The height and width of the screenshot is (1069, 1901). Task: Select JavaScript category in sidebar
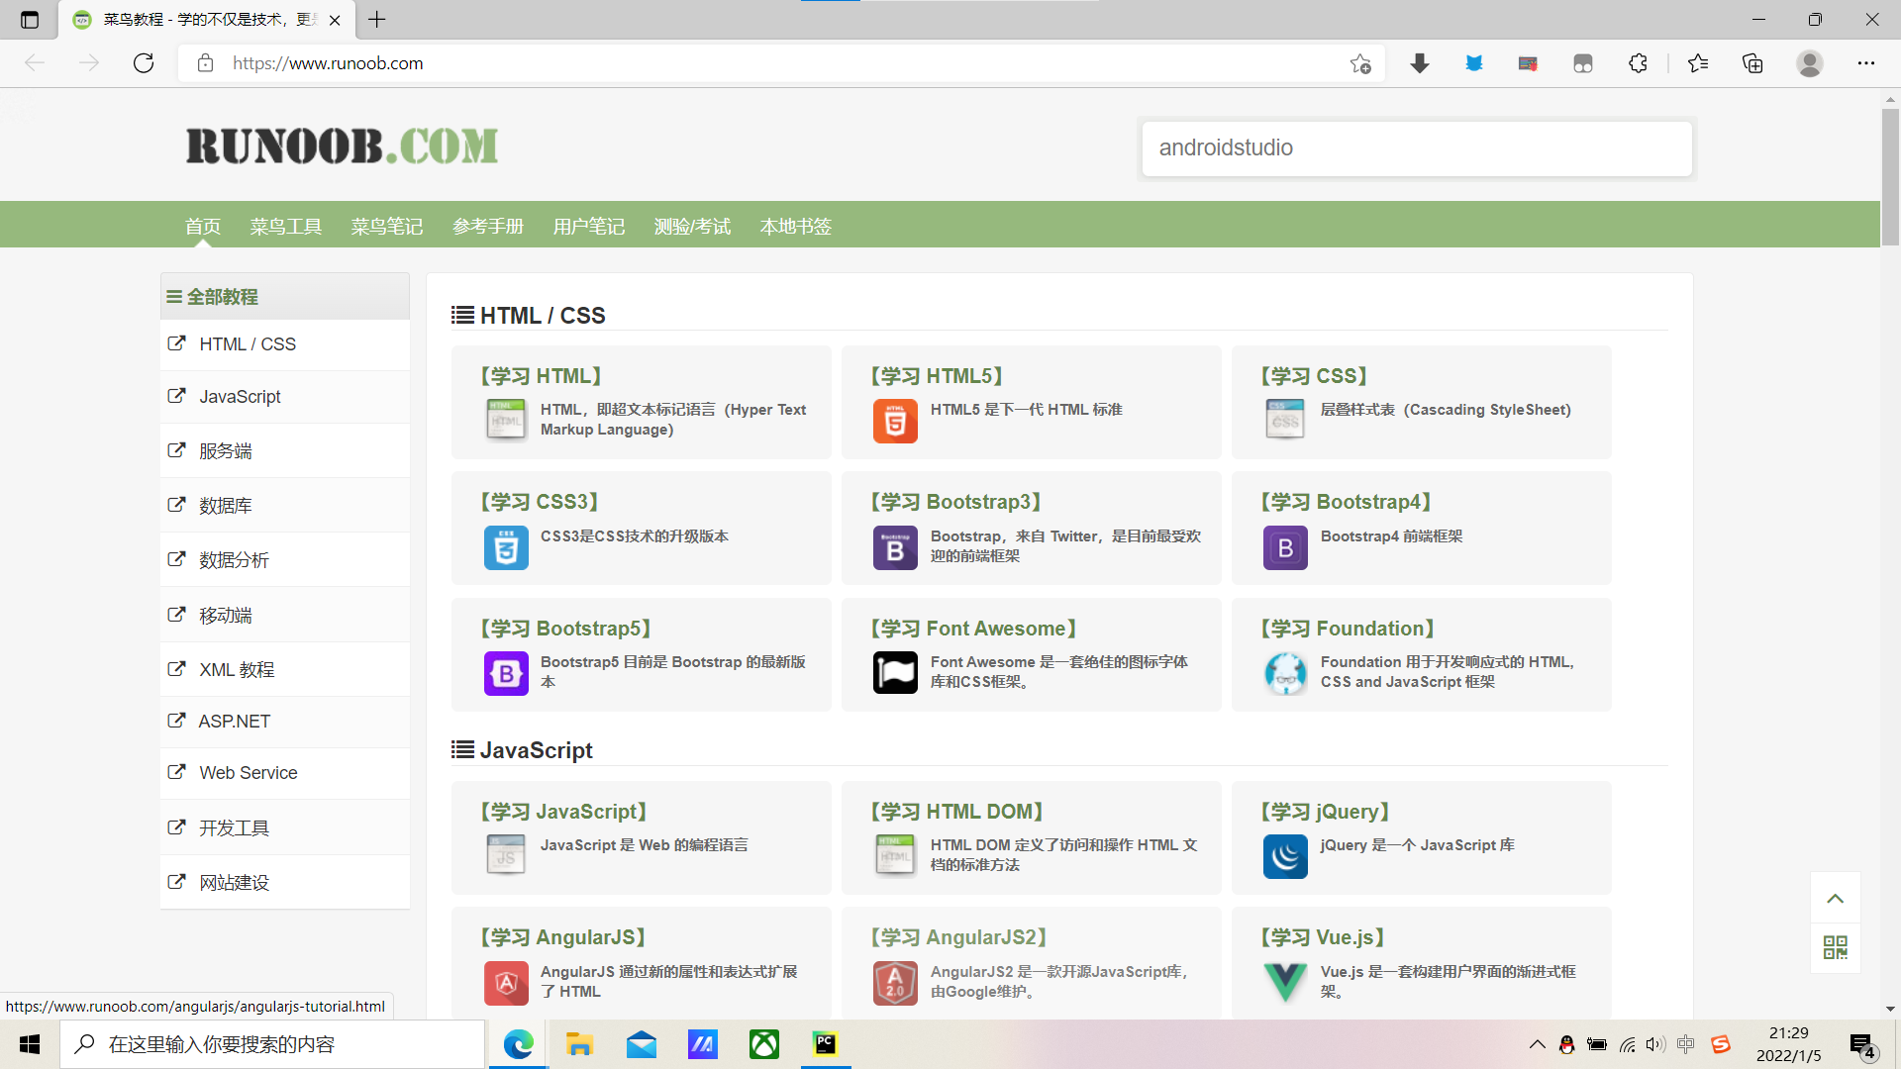285,397
